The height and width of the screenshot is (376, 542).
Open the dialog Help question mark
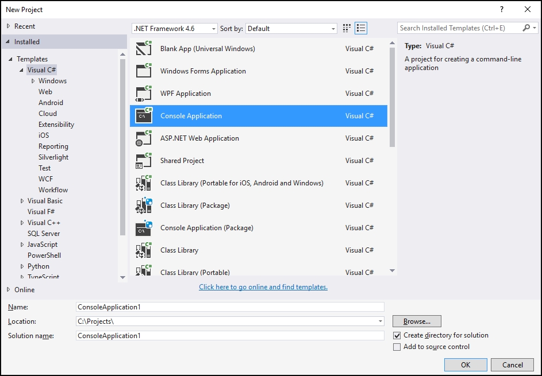tap(502, 9)
